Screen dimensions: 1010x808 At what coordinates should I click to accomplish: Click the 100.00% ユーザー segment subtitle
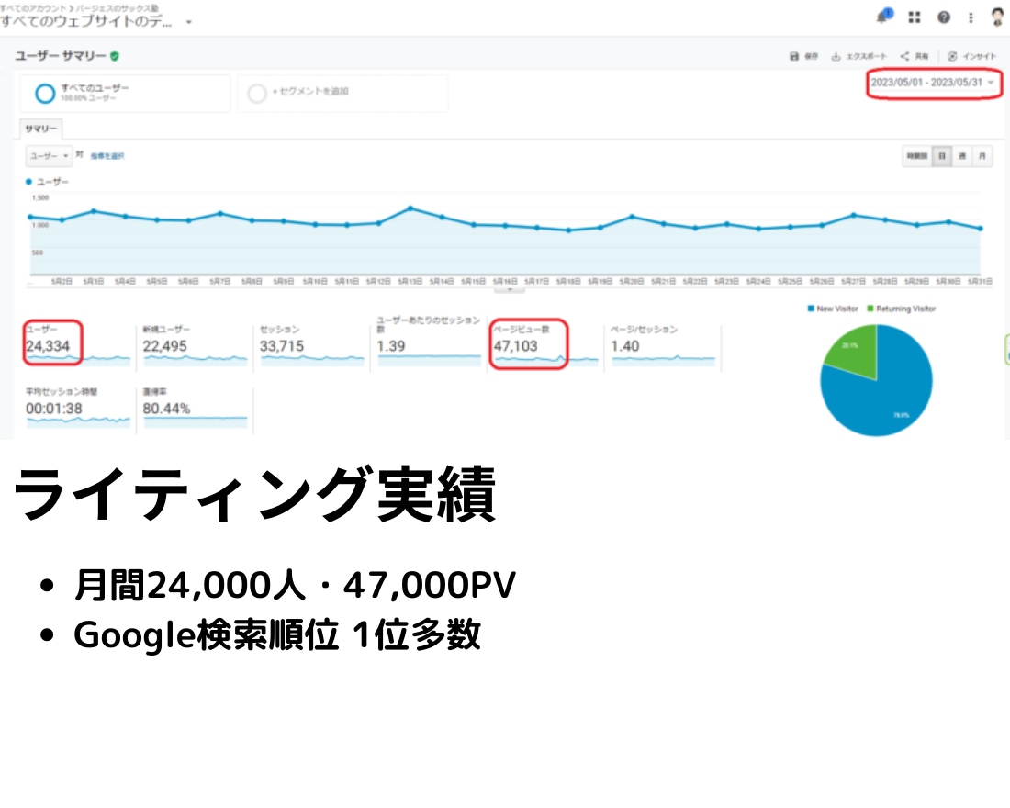(x=88, y=98)
